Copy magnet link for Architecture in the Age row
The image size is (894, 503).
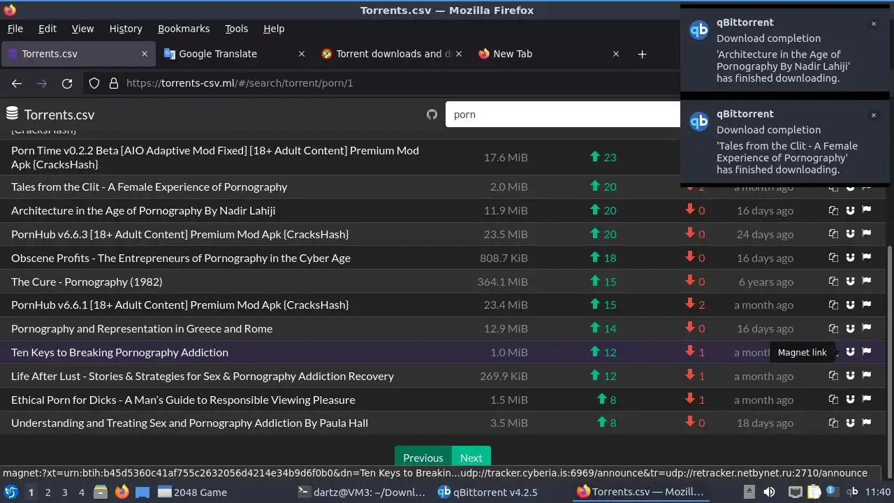pos(833,210)
